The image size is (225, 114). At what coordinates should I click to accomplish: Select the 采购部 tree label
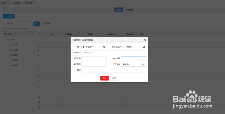tap(15, 50)
